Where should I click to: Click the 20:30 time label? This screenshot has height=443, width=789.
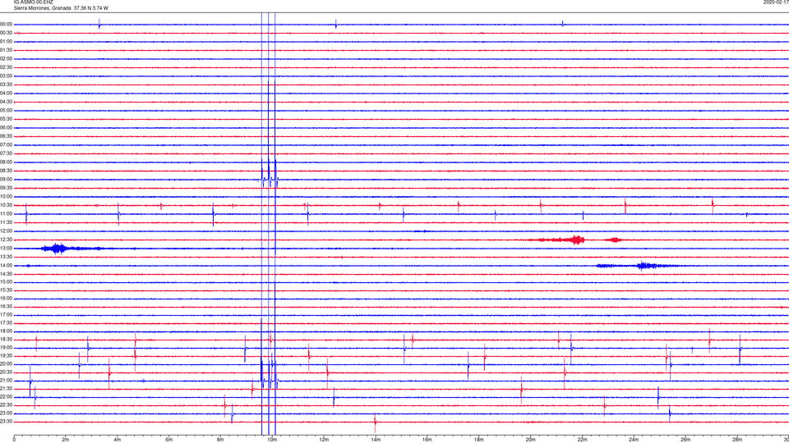coord(6,372)
